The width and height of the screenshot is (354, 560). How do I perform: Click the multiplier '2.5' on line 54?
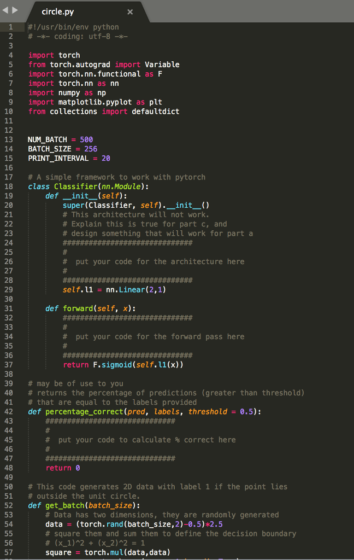[216, 524]
